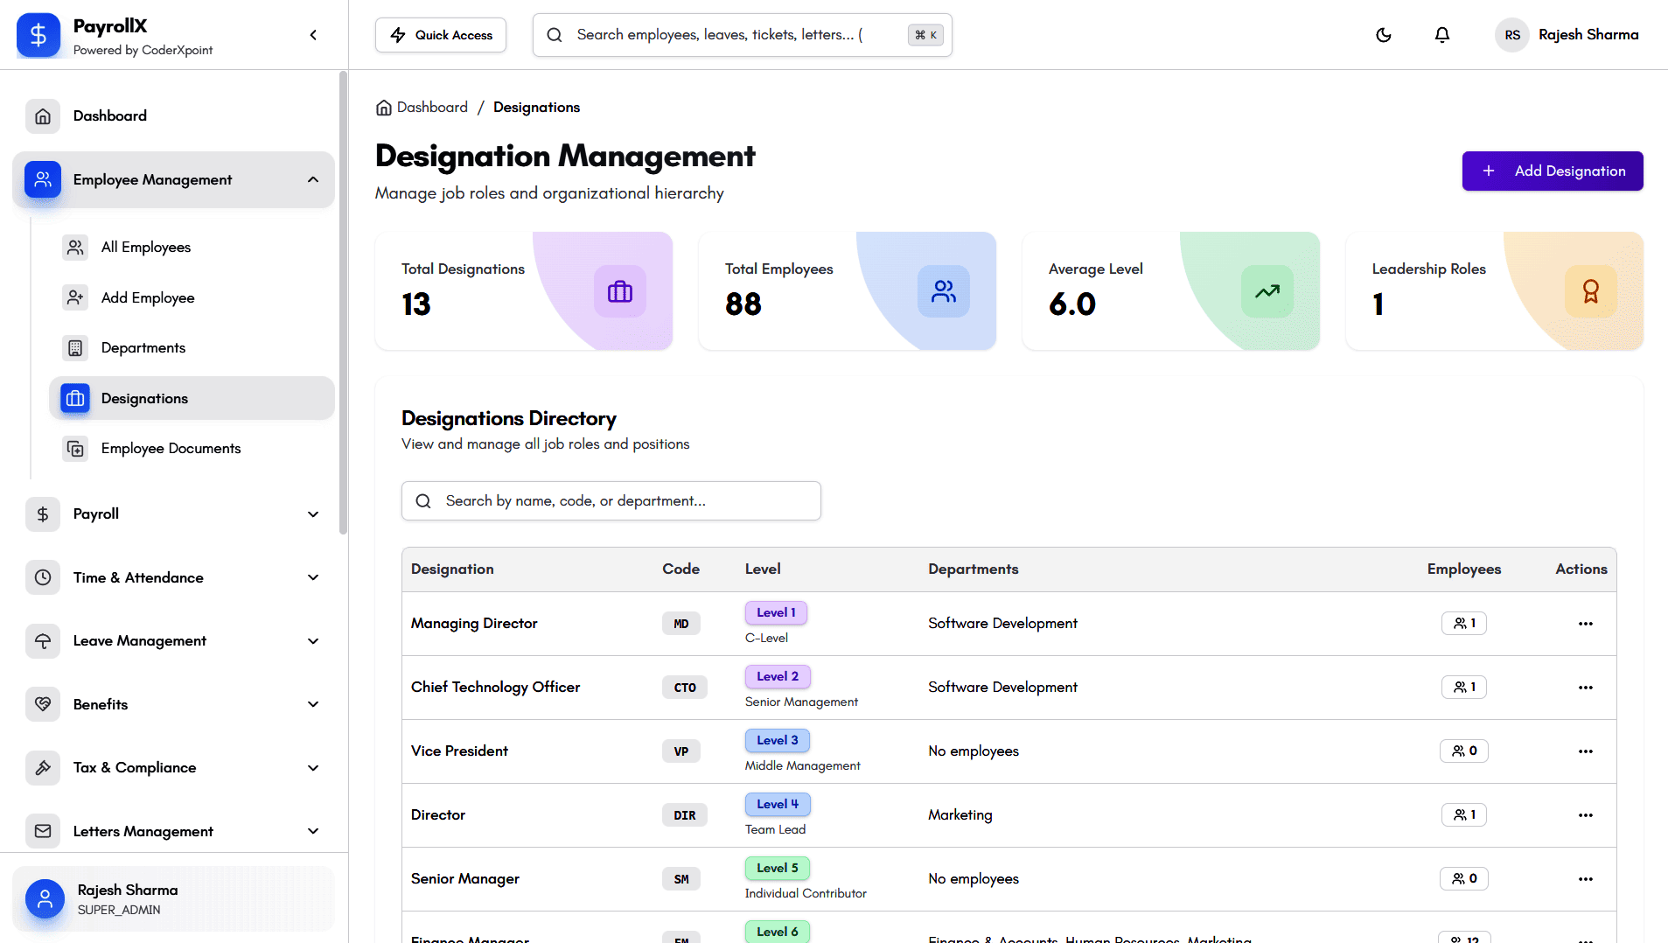This screenshot has width=1668, height=943.
Task: Open actions menu for Managing Director
Action: [1585, 624]
